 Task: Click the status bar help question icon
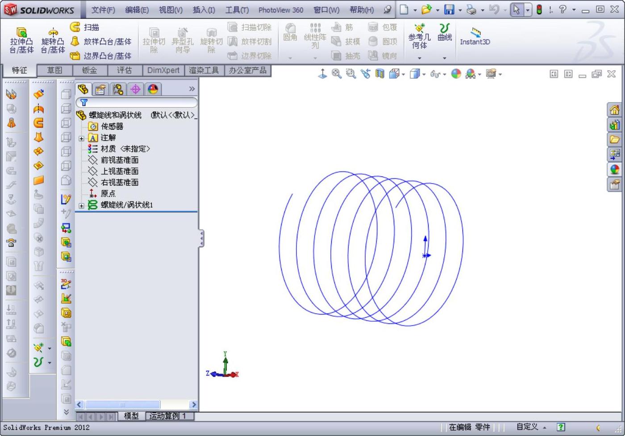pyautogui.click(x=561, y=427)
